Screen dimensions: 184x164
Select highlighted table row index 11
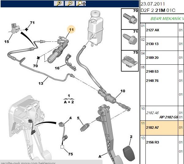click(x=143, y=123)
